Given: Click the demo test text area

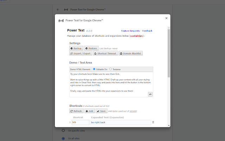Looking at the screenshot, I should (x=111, y=85).
